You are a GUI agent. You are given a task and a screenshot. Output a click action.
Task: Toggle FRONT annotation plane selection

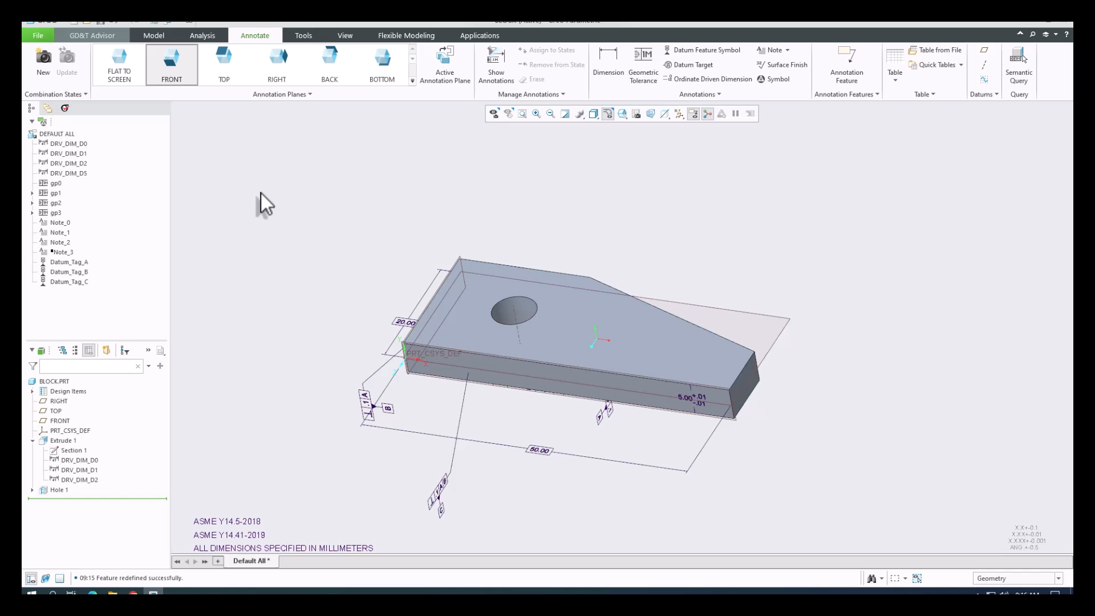click(172, 64)
